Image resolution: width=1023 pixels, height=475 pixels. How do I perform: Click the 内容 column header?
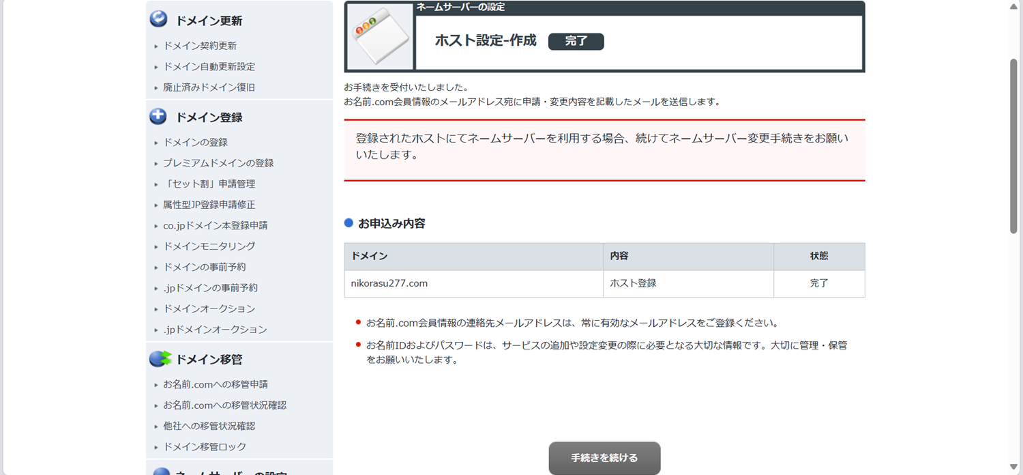688,257
